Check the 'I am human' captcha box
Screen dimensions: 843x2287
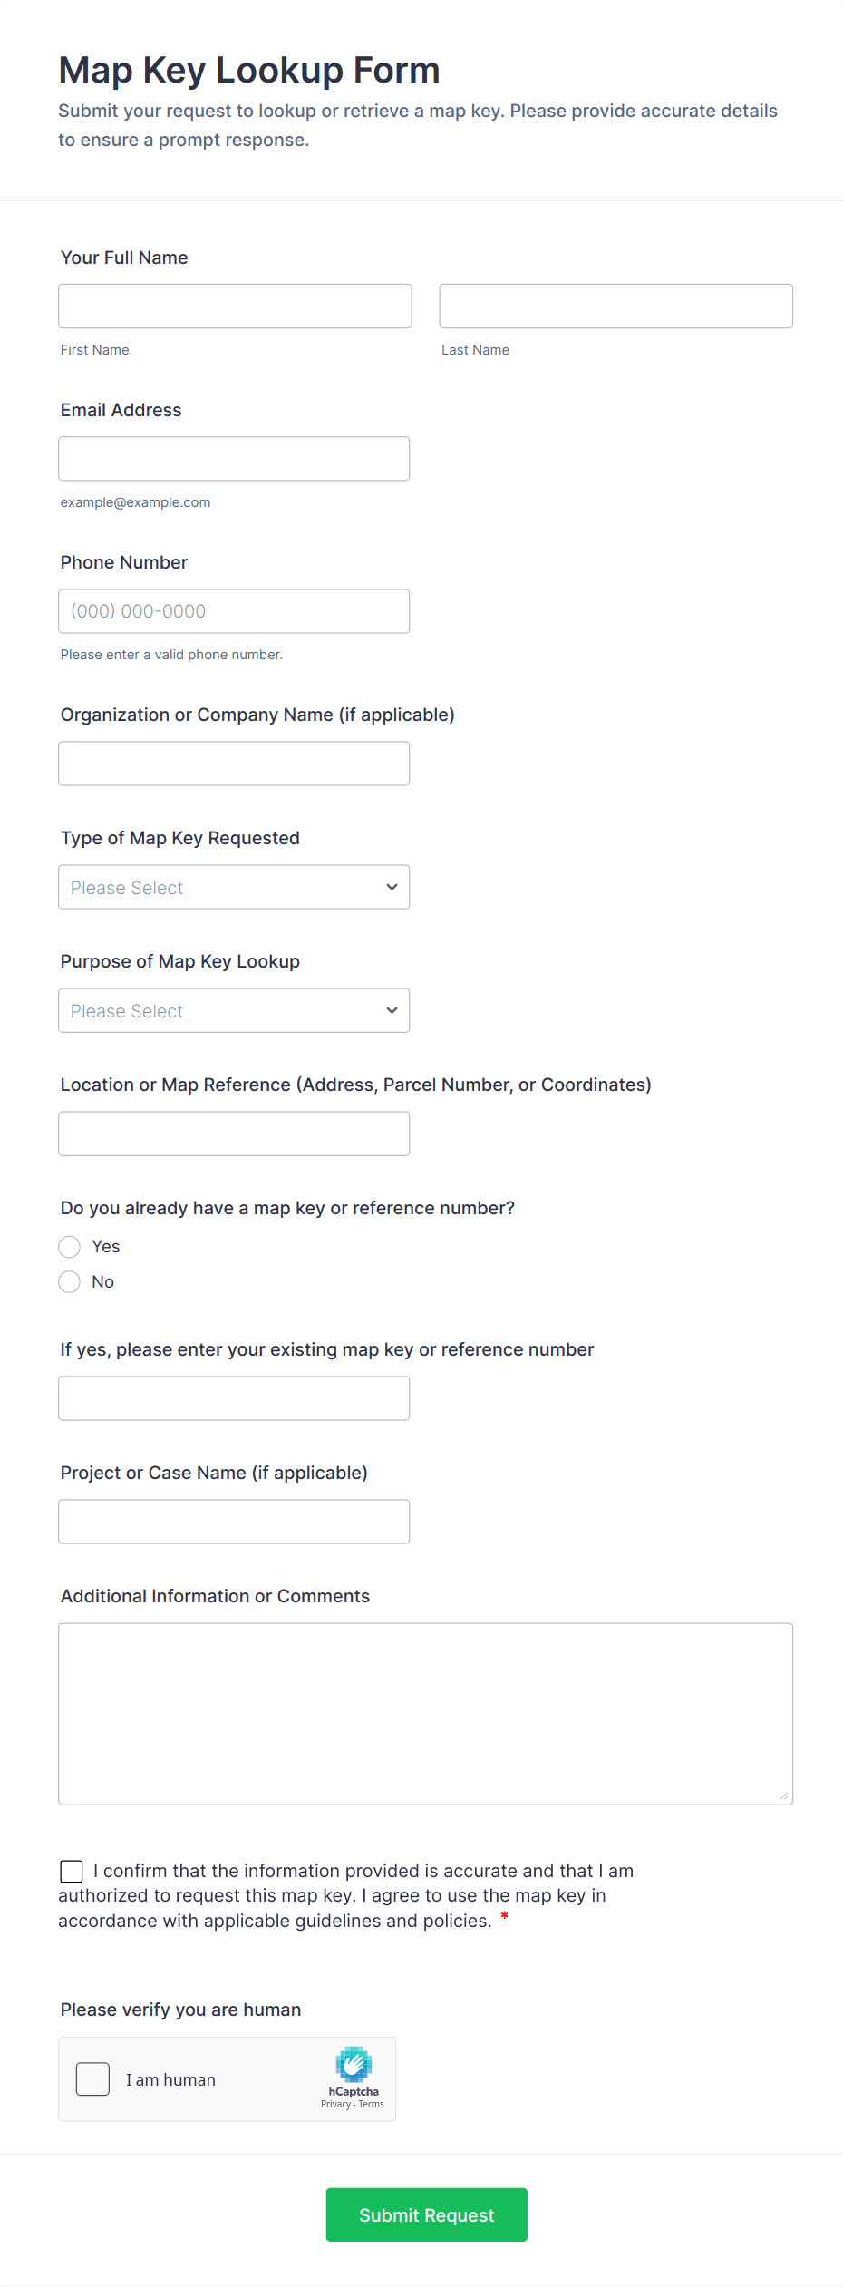[x=92, y=2079]
